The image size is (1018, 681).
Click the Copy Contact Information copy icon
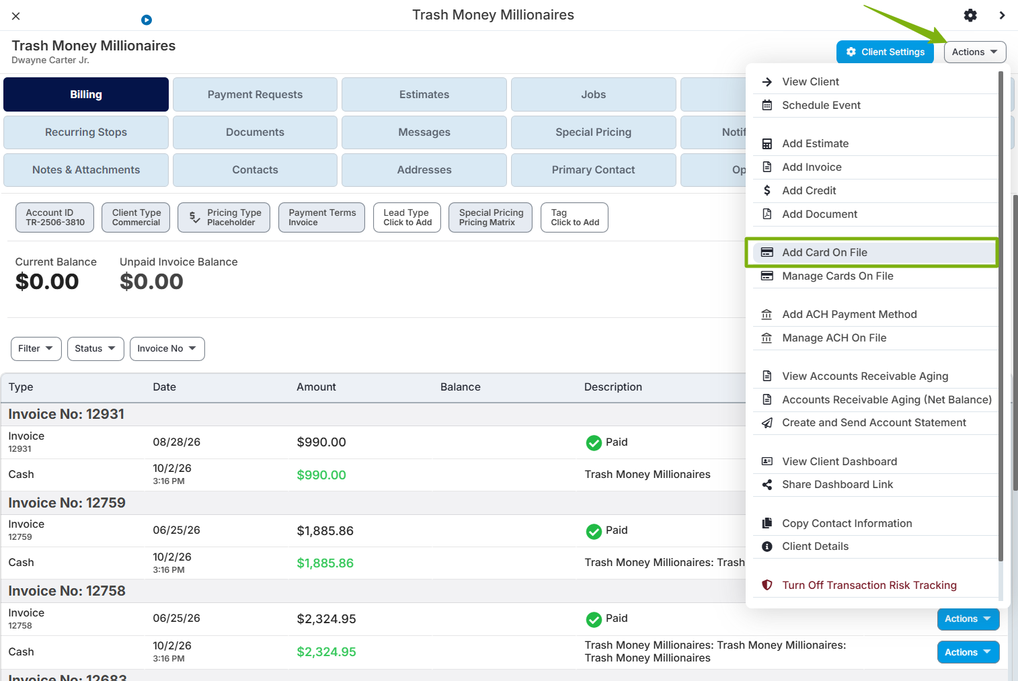[767, 524]
